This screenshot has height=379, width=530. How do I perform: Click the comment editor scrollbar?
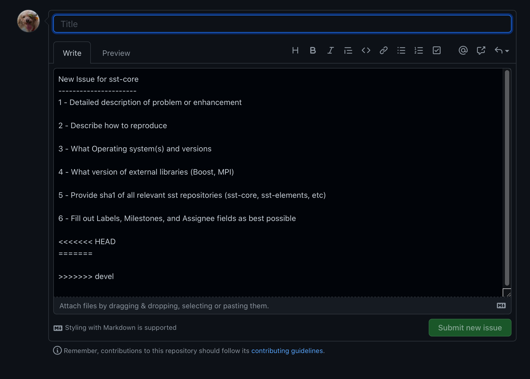pyautogui.click(x=507, y=177)
